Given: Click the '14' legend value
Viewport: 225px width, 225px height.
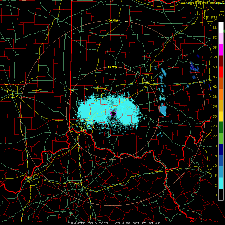Looking at the screenshot, I should pyautogui.click(x=215, y=156).
